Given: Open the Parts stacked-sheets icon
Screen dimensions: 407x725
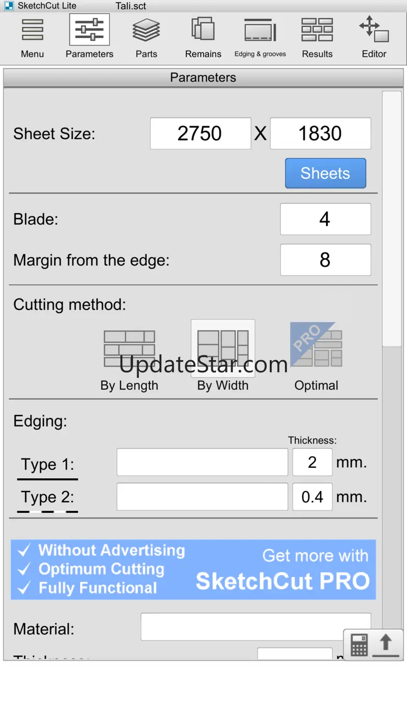Looking at the screenshot, I should point(146,30).
